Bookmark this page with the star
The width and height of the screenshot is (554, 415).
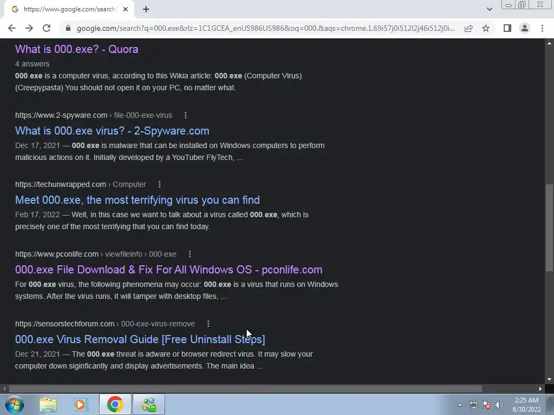pyautogui.click(x=486, y=28)
